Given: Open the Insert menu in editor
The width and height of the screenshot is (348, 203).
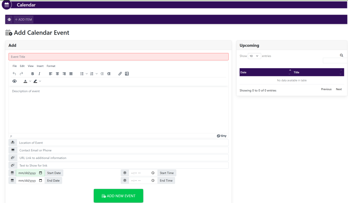Looking at the screenshot, I should [x=40, y=66].
